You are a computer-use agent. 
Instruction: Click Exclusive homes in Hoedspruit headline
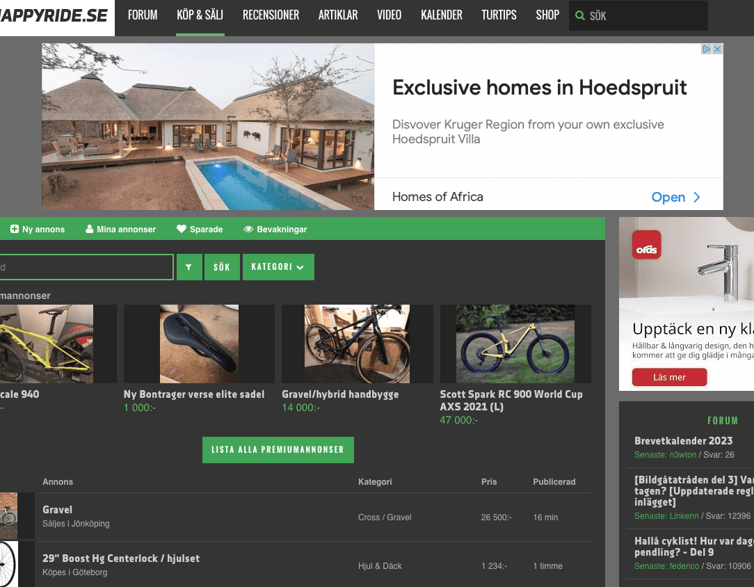[x=540, y=88]
